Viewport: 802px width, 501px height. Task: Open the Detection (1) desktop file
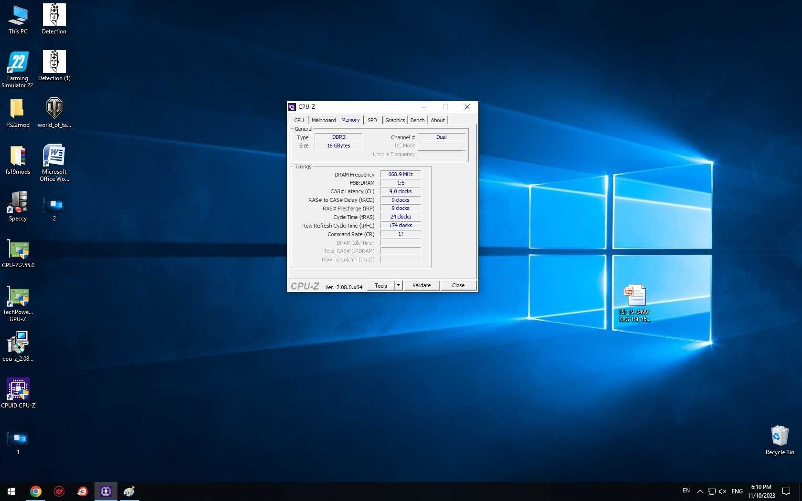coord(54,66)
